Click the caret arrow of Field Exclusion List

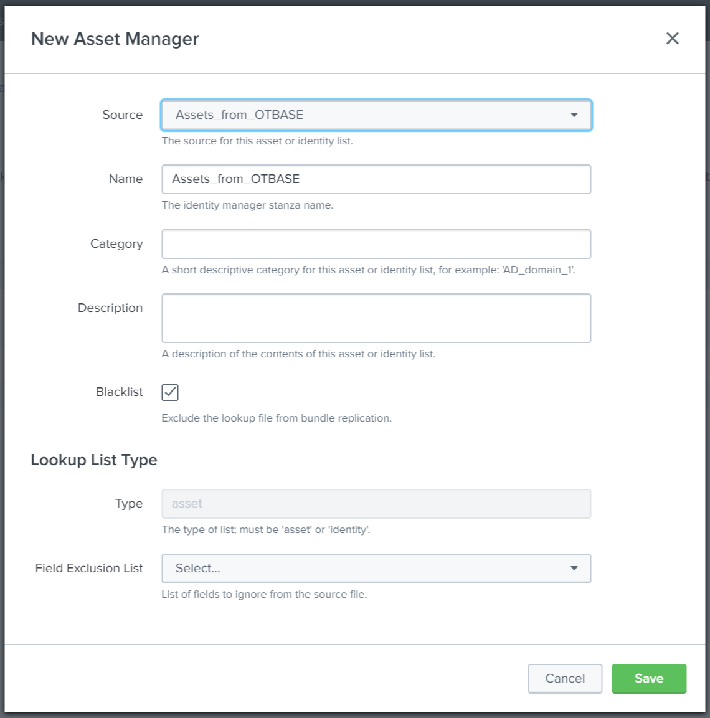point(574,569)
